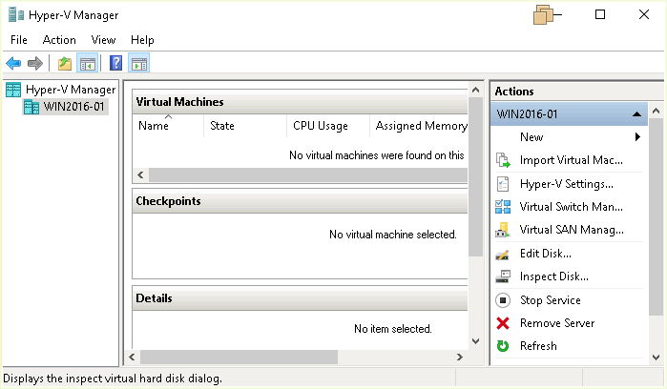The width and height of the screenshot is (667, 389).
Task: Click the Import Virtual Machine icon
Action: click(503, 160)
